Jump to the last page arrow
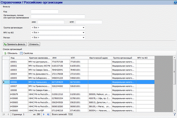177x118 pixels. [x=48, y=114]
